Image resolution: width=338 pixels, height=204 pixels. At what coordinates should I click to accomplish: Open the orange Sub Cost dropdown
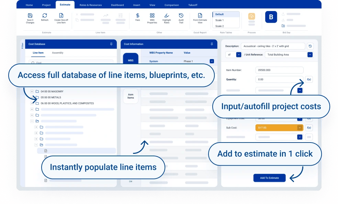point(300,128)
